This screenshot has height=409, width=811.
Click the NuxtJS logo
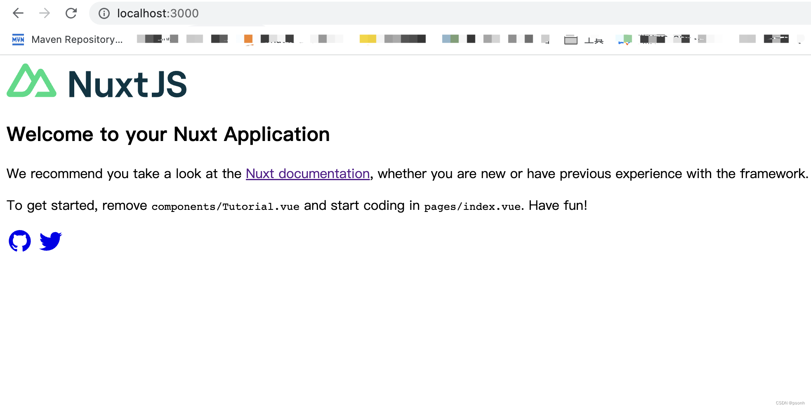(97, 81)
